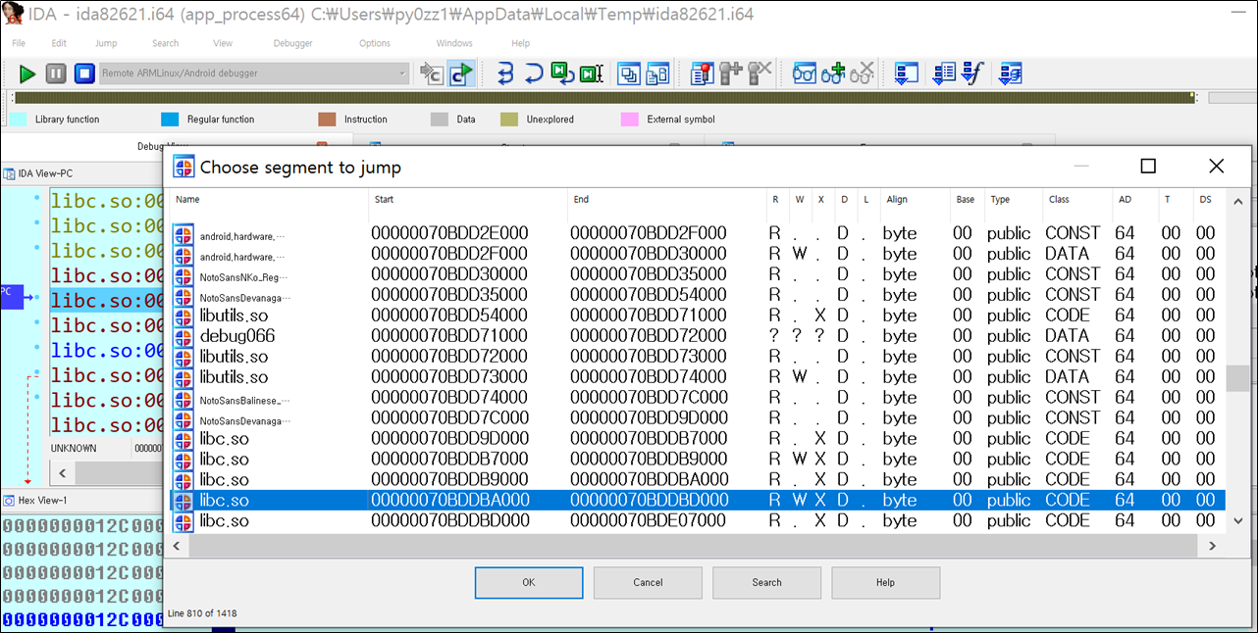Click the stack trace window icon
This screenshot has width=1258, height=633.
[x=907, y=73]
